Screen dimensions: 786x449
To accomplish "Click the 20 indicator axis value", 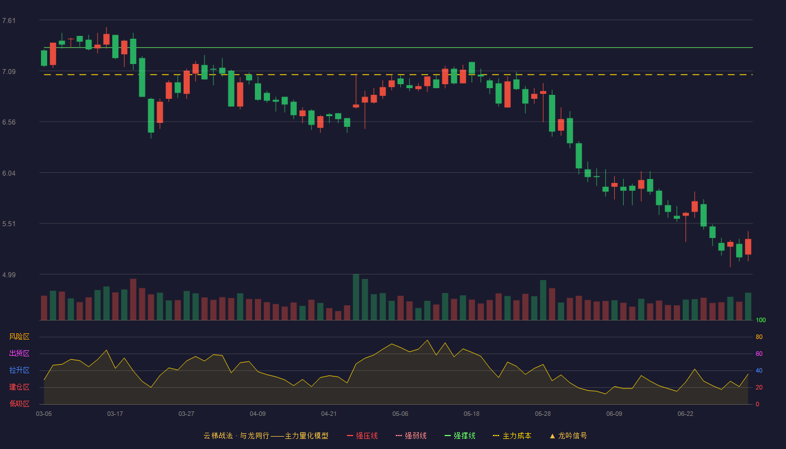I will click(759, 387).
